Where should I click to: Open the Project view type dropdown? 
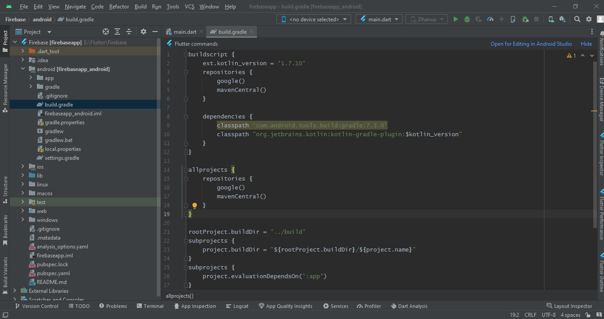pos(34,32)
